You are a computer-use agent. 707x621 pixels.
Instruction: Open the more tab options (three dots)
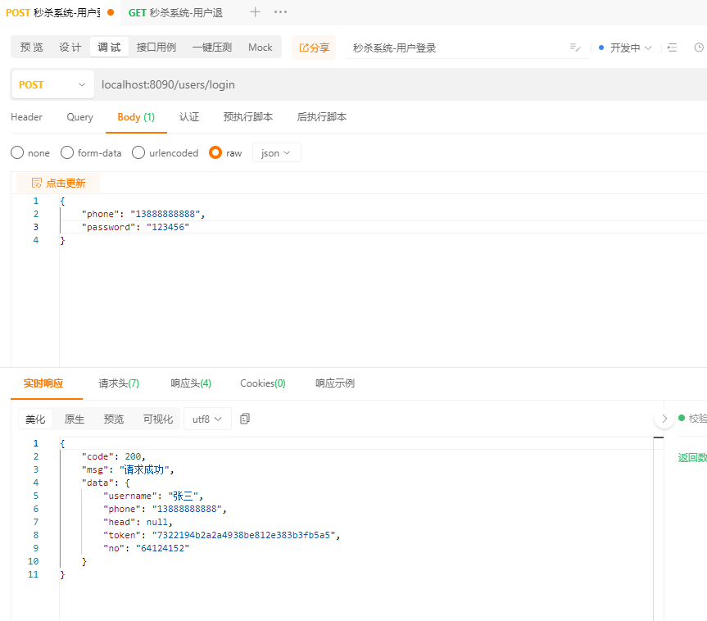click(280, 12)
